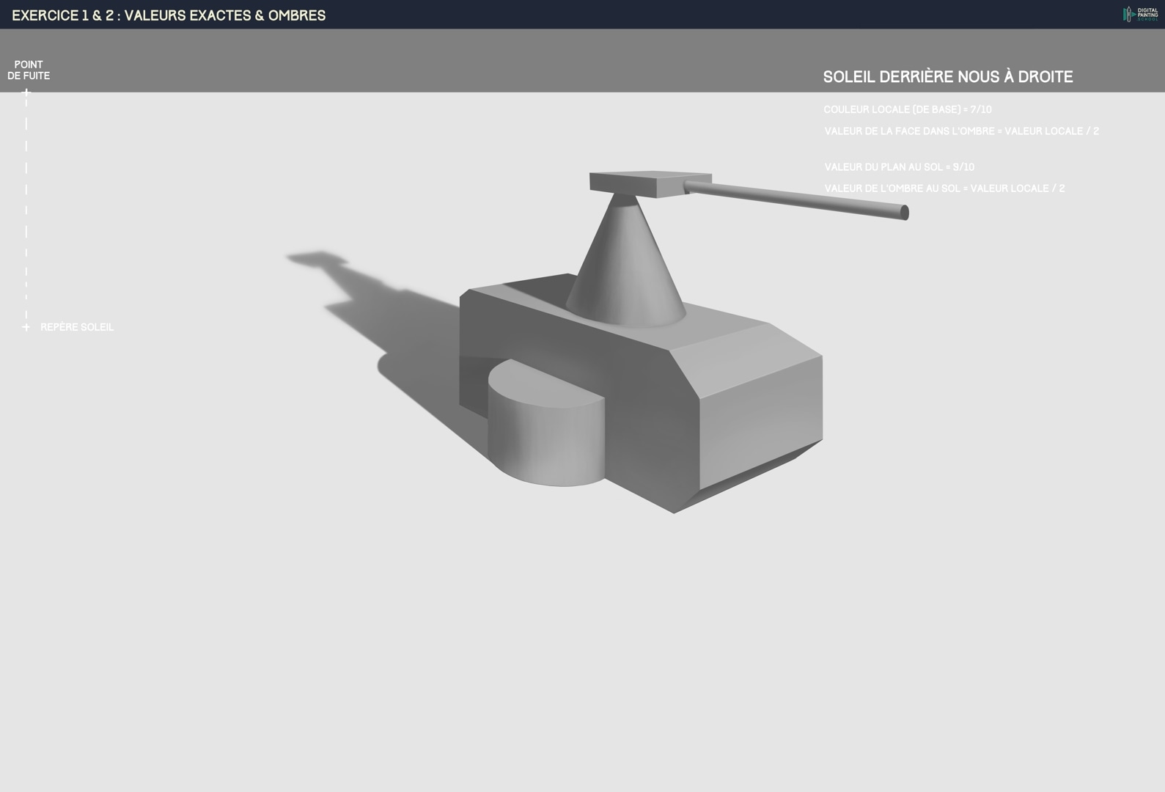Viewport: 1165px width, 792px height.
Task: Click the Digital Painting School logo
Action: coord(1140,14)
